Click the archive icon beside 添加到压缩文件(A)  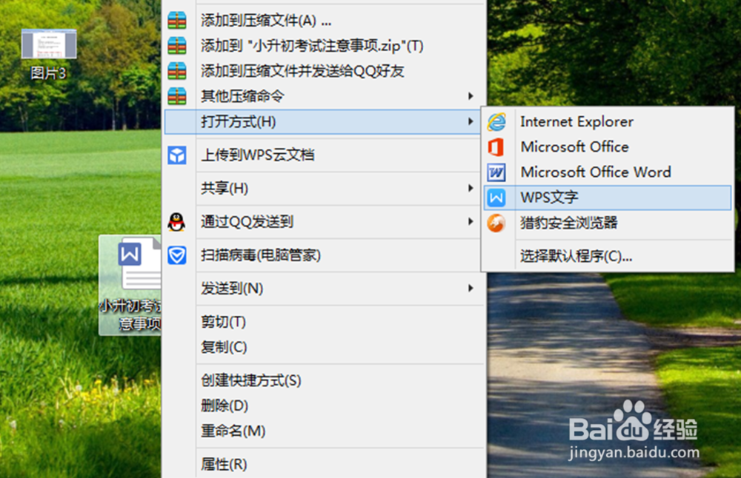click(177, 20)
